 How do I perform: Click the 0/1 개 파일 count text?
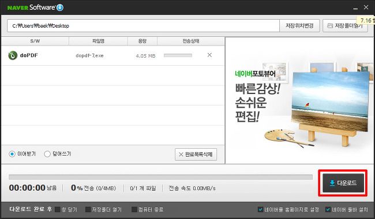click(142, 188)
